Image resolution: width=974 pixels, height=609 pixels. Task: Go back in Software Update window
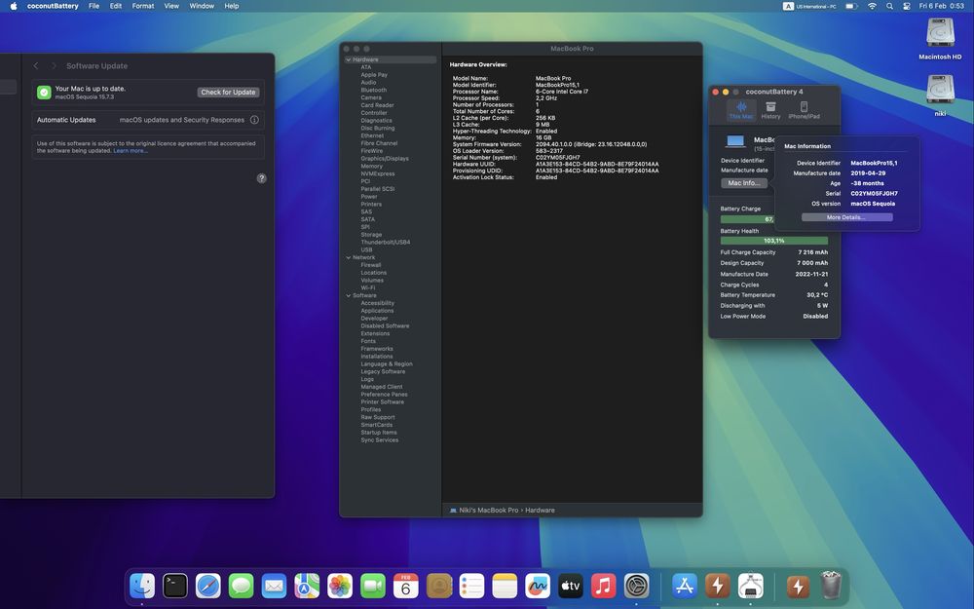pos(36,66)
